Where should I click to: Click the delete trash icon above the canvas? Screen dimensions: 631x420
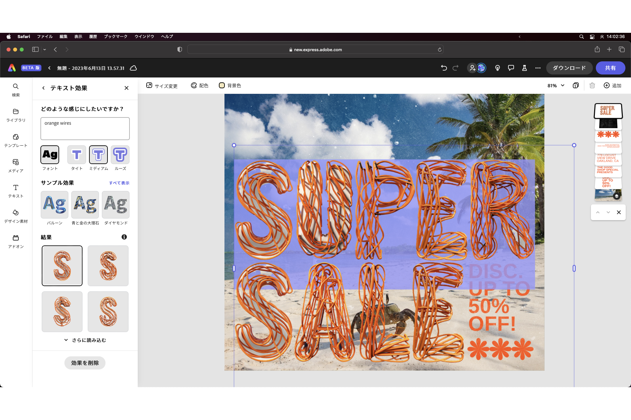pos(592,86)
